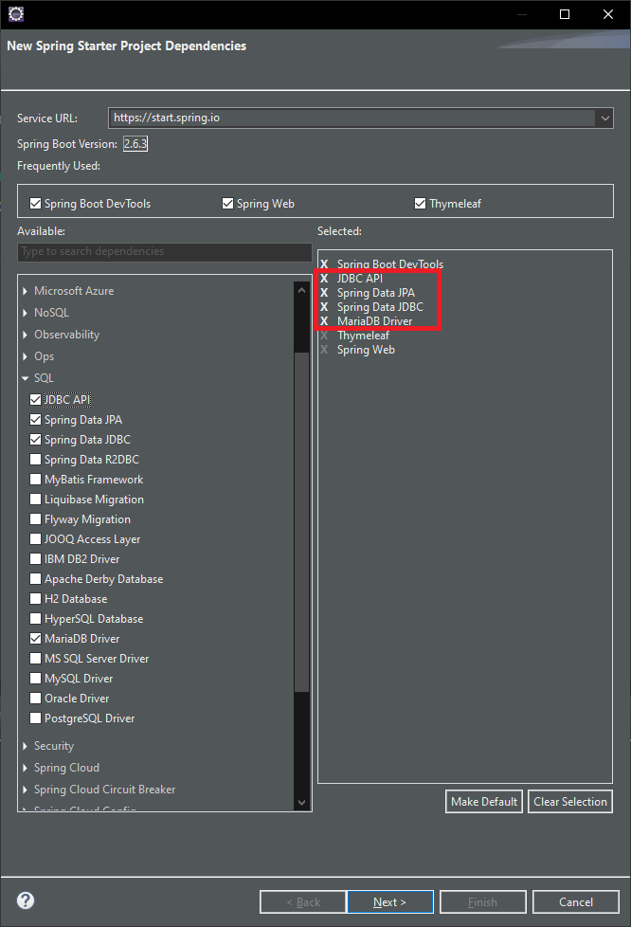Maximize the dialog window
The width and height of the screenshot is (631, 927).
[565, 14]
